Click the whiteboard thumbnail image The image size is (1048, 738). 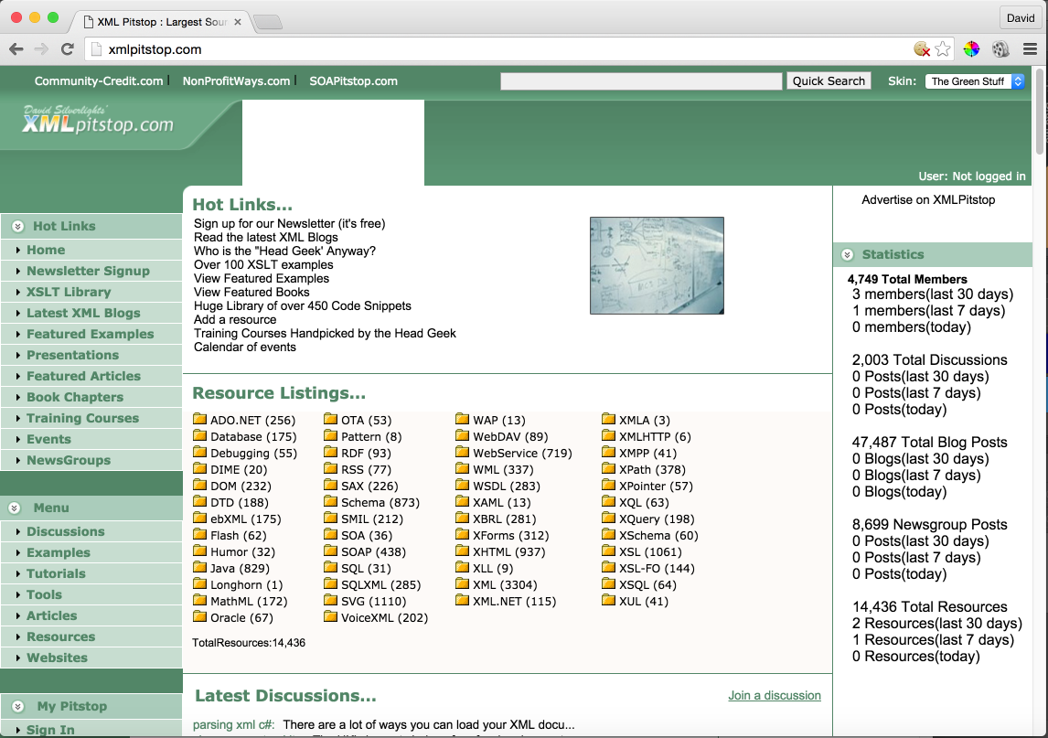657,265
